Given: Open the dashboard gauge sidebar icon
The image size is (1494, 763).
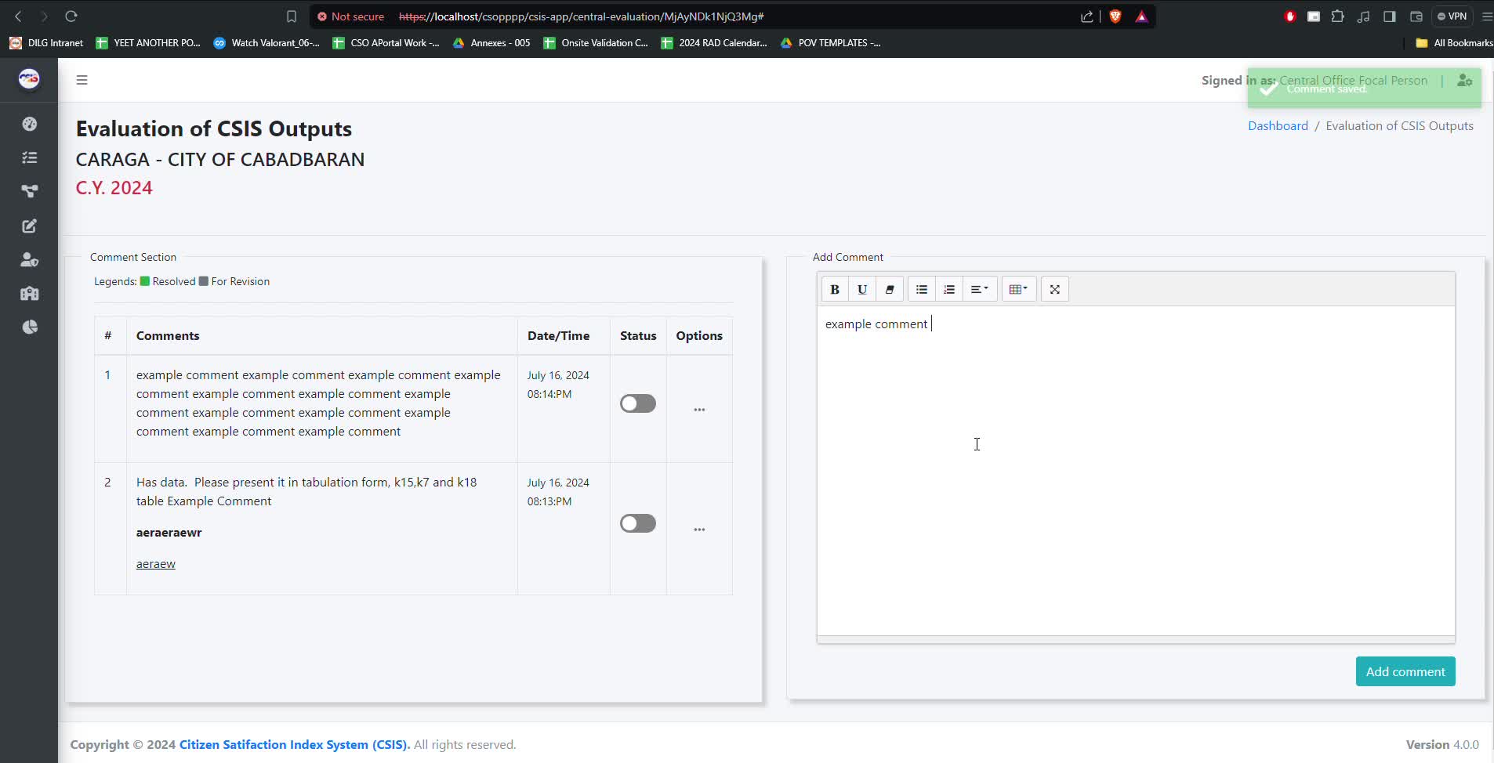Looking at the screenshot, I should click(30, 124).
